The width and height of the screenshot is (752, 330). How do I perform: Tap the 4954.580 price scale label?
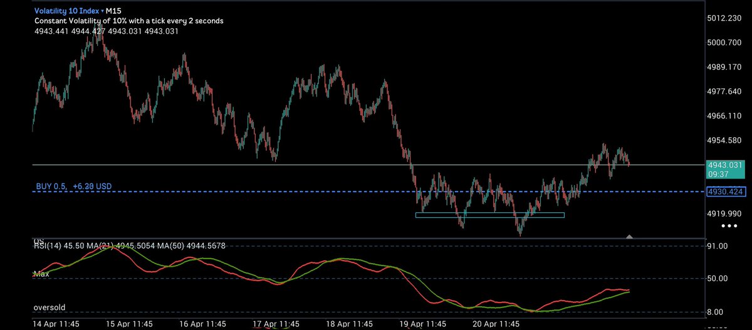point(726,140)
